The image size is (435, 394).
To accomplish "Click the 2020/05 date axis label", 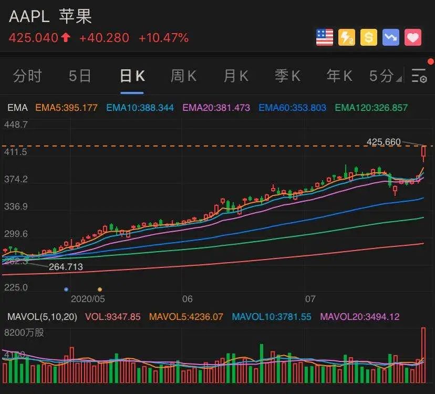I will (88, 299).
